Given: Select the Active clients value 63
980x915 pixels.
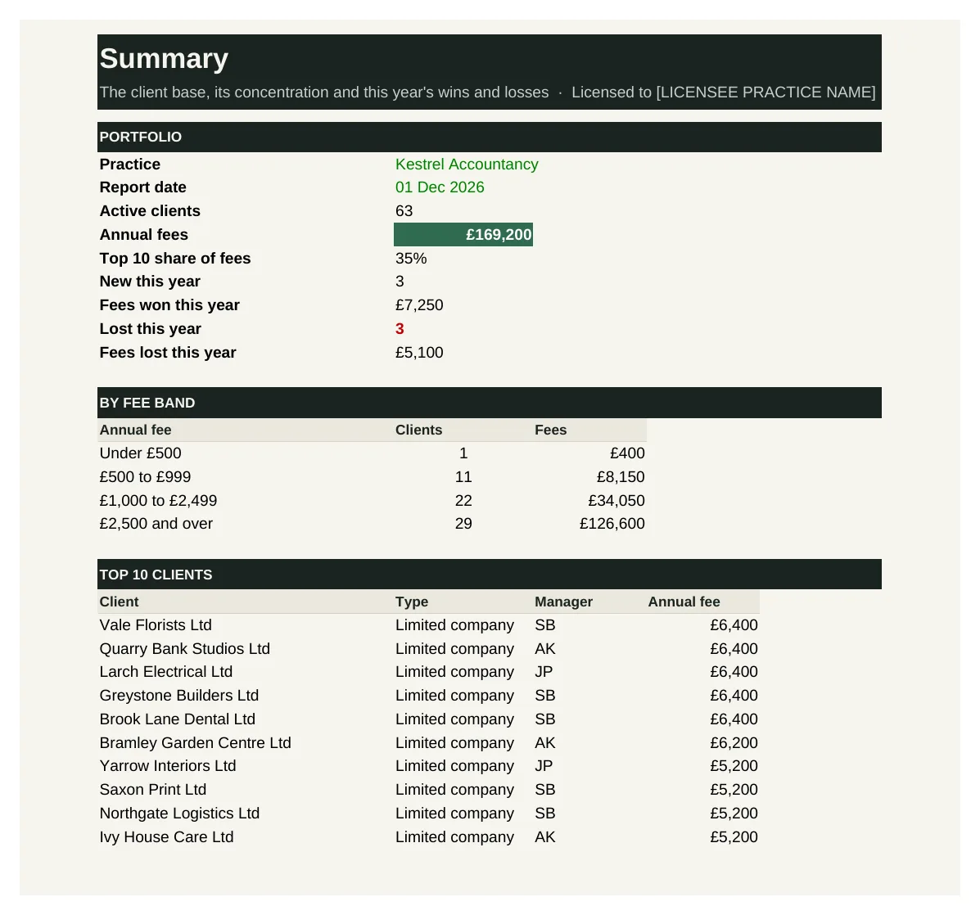Looking at the screenshot, I should (404, 211).
